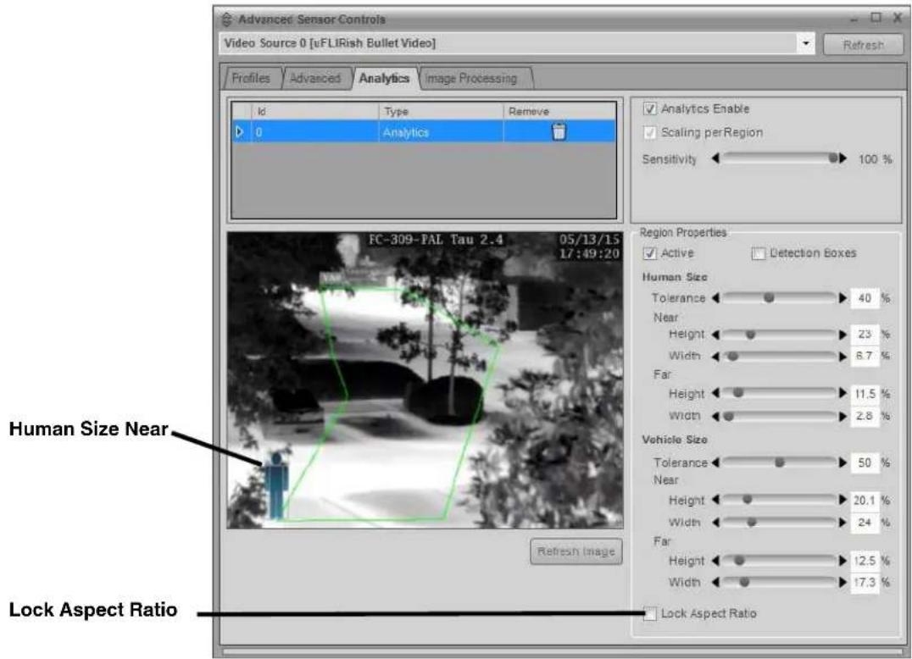Image resolution: width=912 pixels, height=659 pixels.
Task: Click the horizontal scrollbar at window bottom
Action: pos(561,652)
